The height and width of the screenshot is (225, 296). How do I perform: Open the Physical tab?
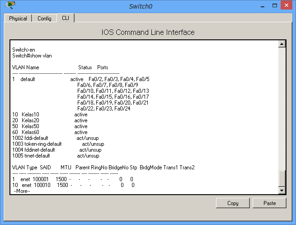(18, 19)
